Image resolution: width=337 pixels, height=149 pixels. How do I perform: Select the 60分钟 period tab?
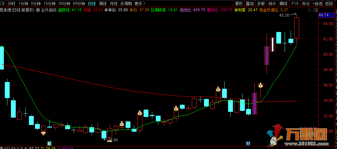(79, 4)
